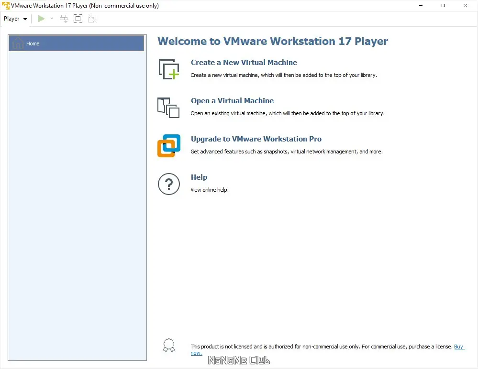The height and width of the screenshot is (369, 478).
Task: Click the green Power On play icon
Action: pyautogui.click(x=42, y=19)
